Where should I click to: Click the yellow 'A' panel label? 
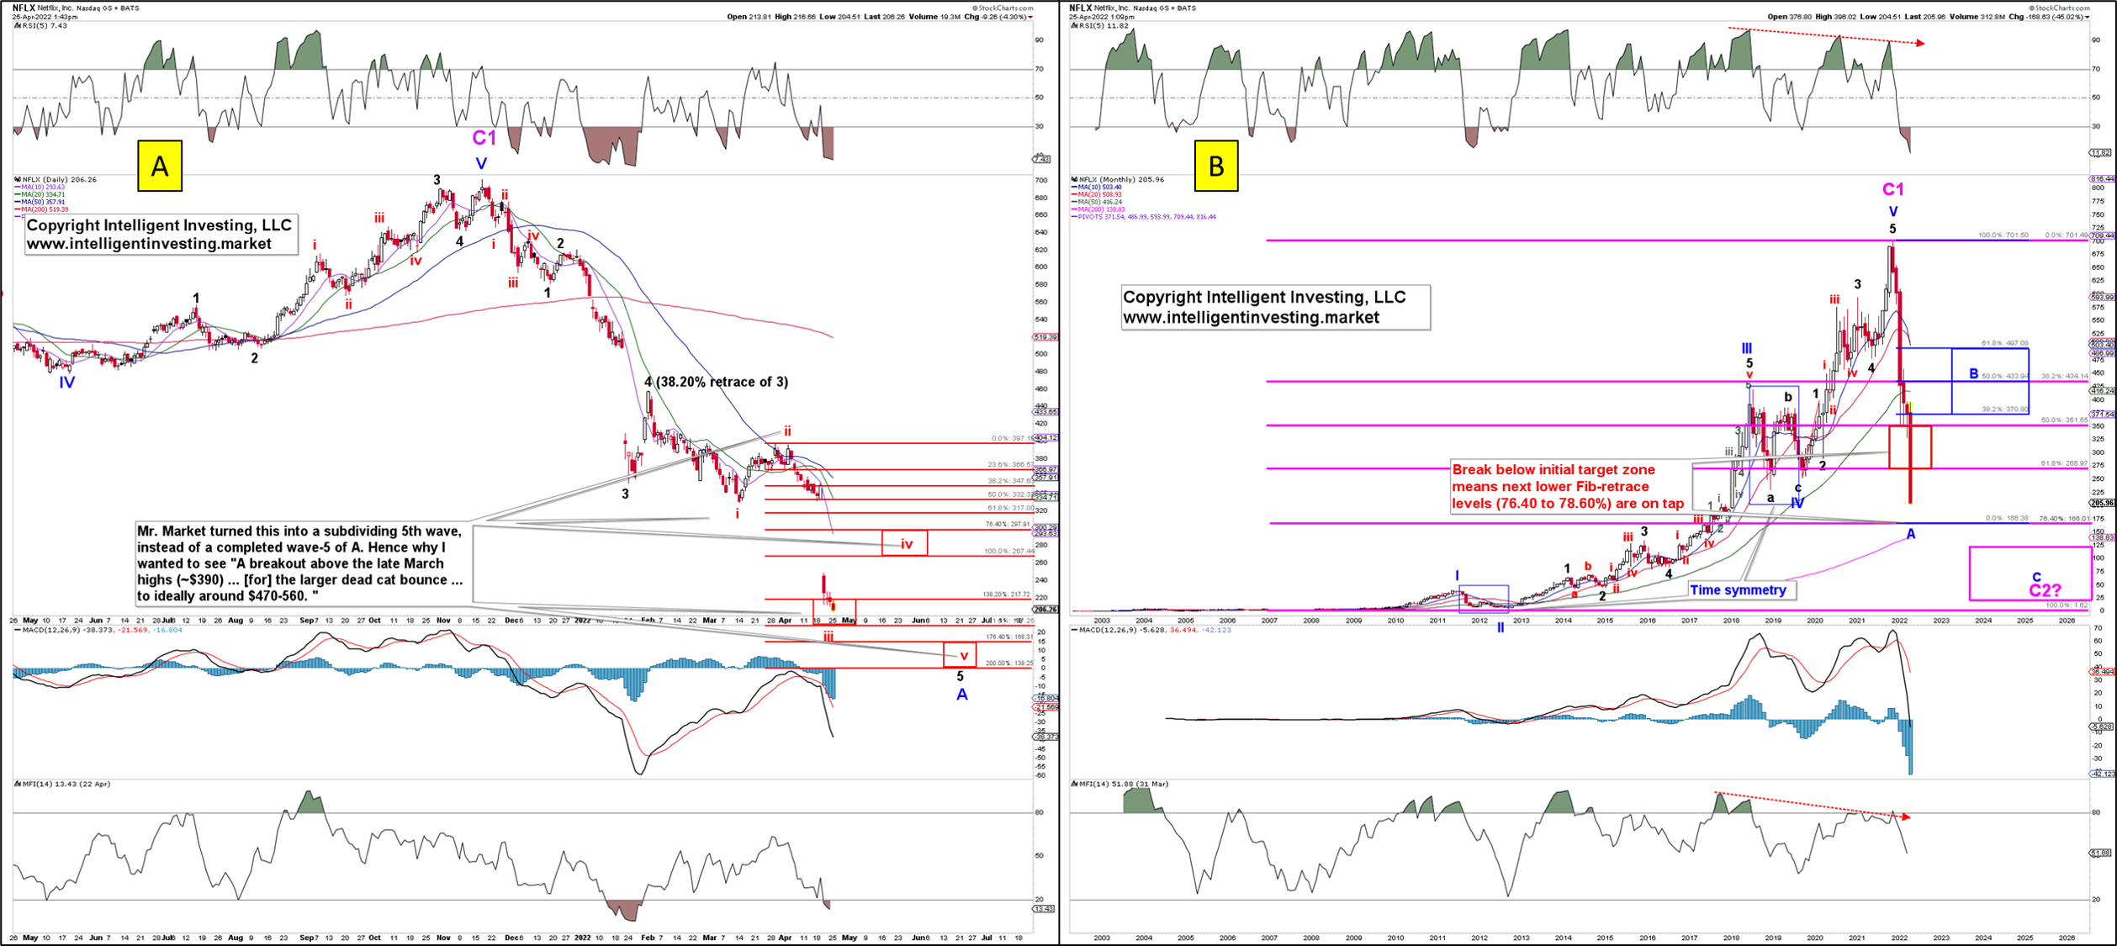(160, 166)
